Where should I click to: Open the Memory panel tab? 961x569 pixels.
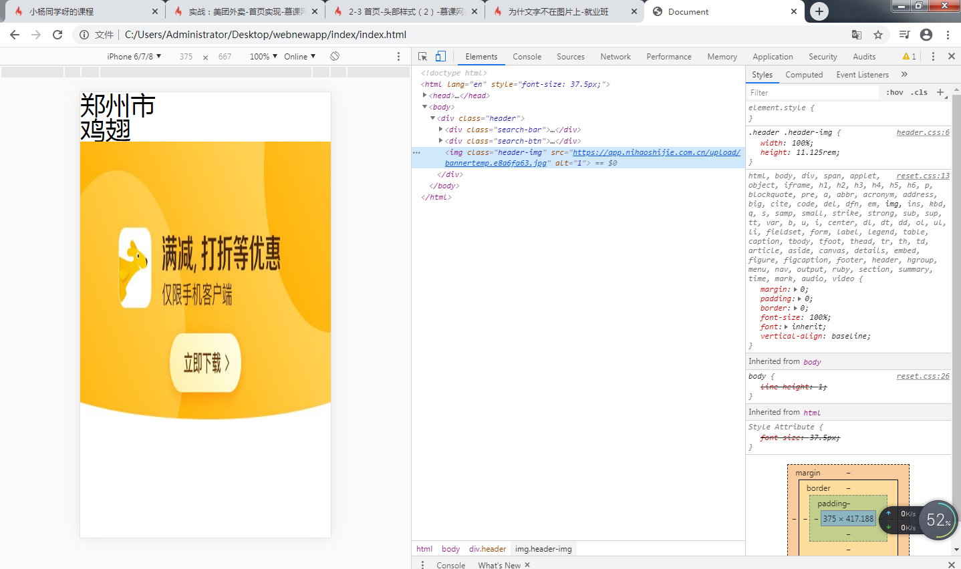722,57
